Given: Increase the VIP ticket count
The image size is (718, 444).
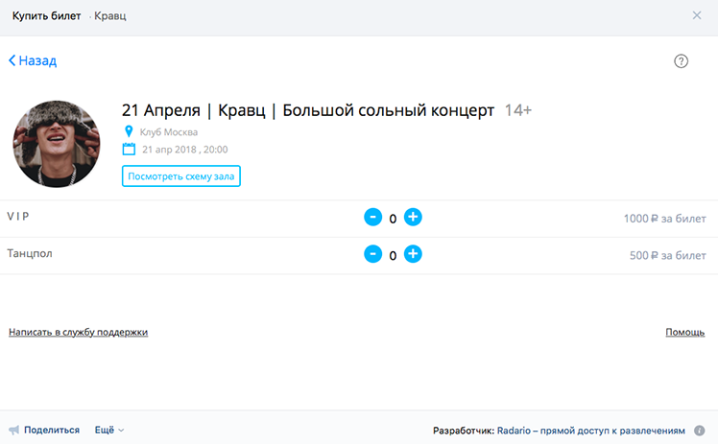Looking at the screenshot, I should (x=413, y=217).
